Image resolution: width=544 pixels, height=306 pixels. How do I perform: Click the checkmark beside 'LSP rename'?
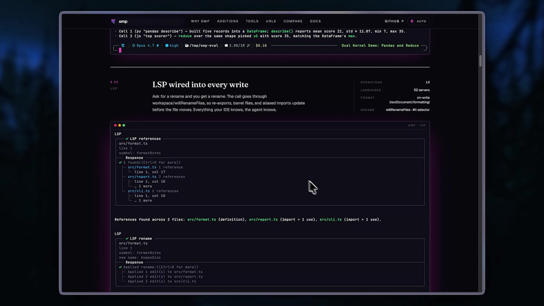(x=127, y=238)
